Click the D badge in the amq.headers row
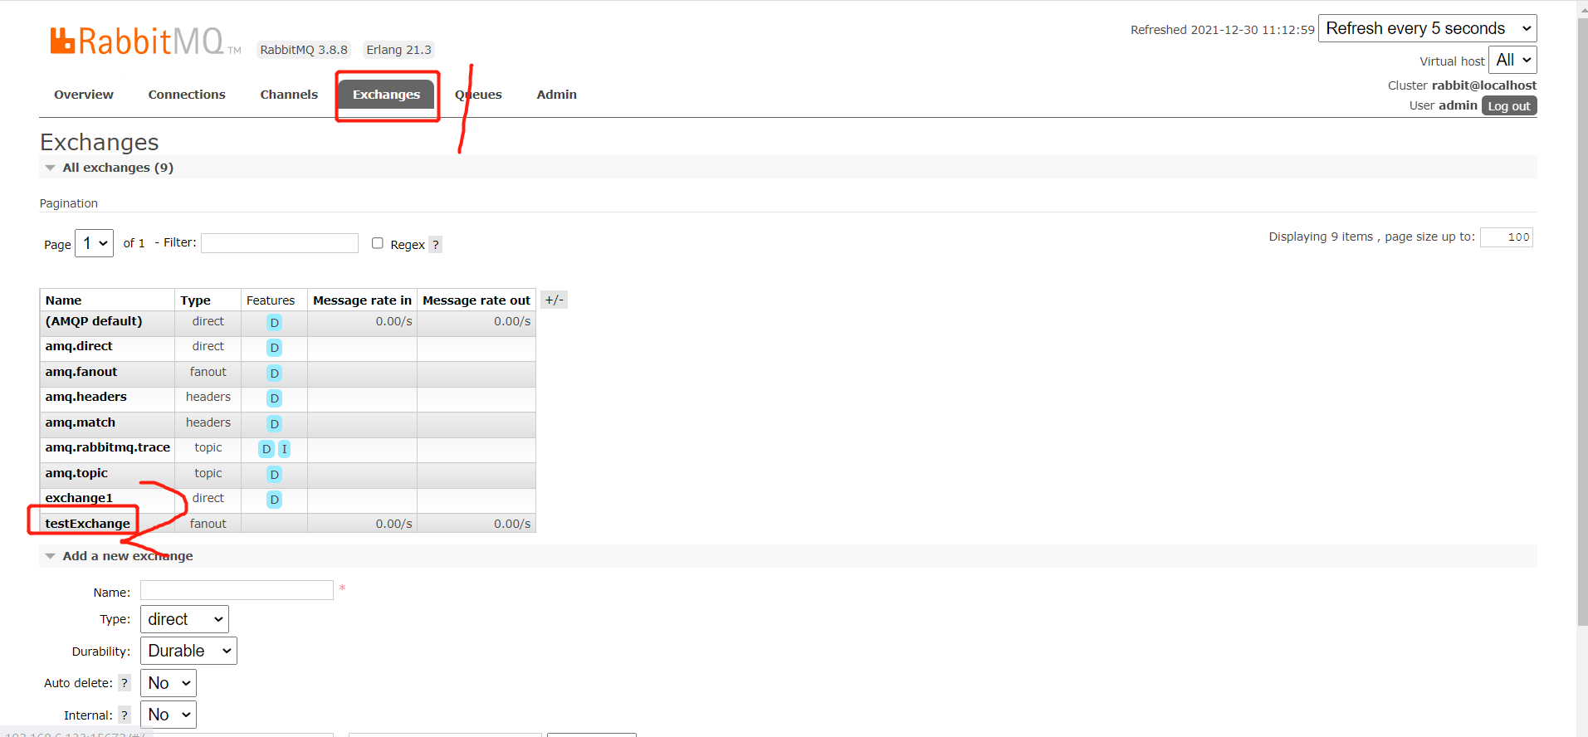This screenshot has width=1588, height=737. (x=275, y=398)
